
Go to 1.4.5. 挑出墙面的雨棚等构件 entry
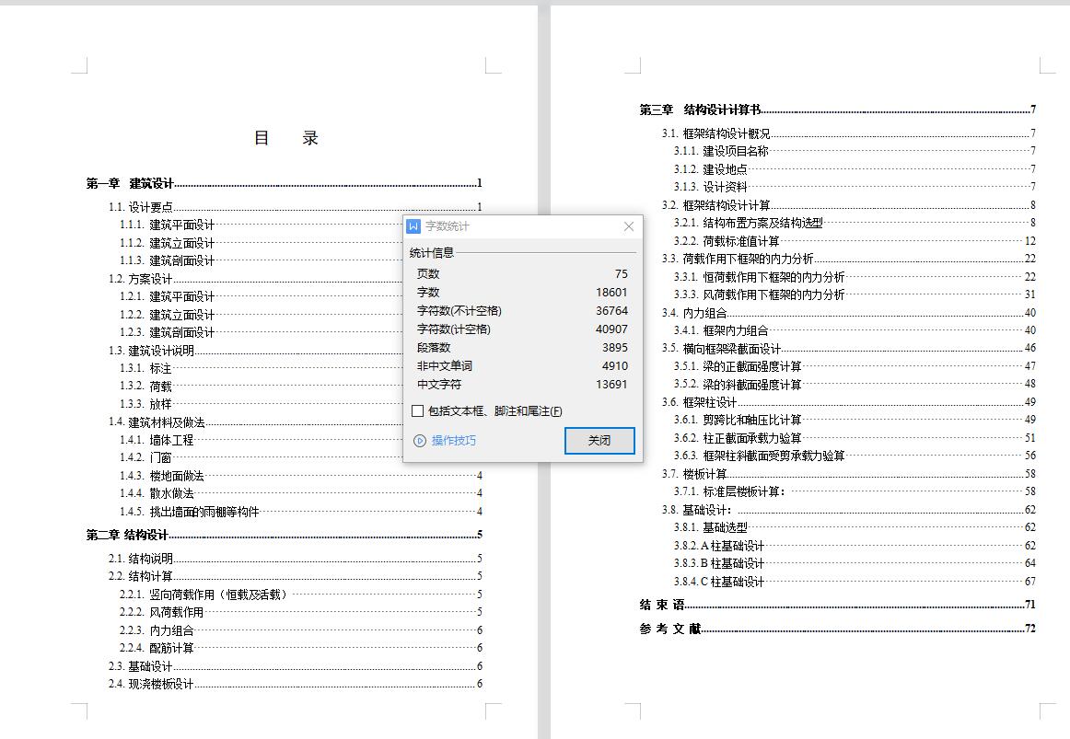pyautogui.click(x=301, y=512)
